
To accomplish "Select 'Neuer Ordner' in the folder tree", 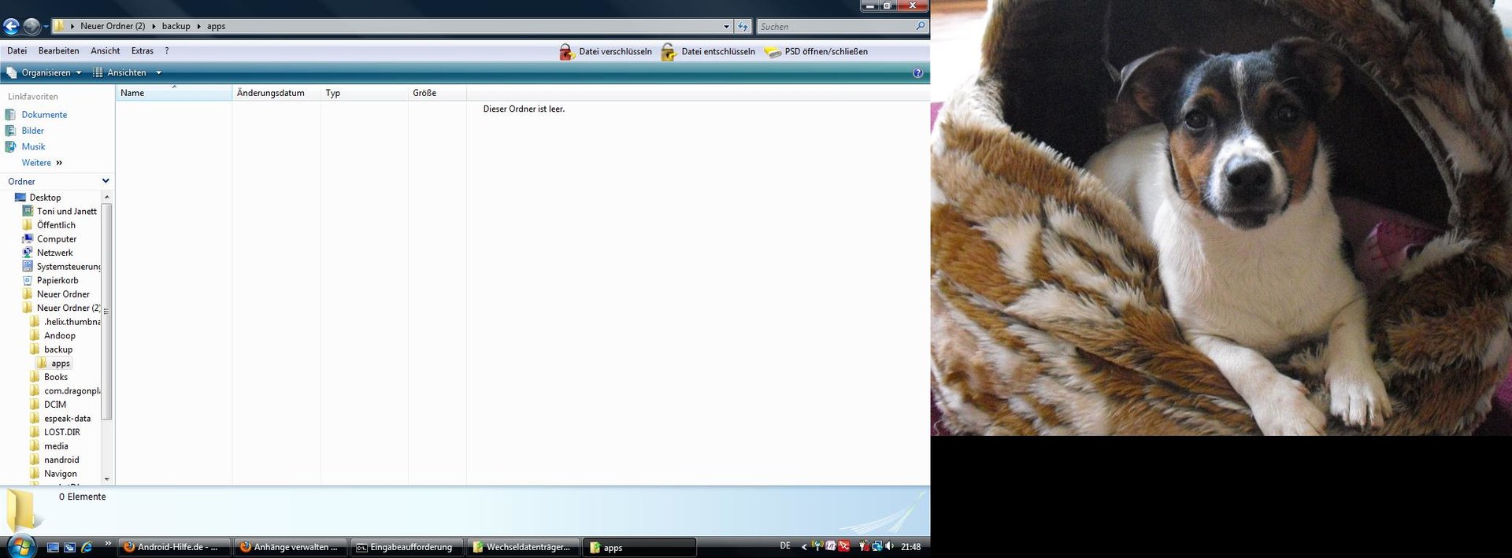I will pyautogui.click(x=63, y=294).
